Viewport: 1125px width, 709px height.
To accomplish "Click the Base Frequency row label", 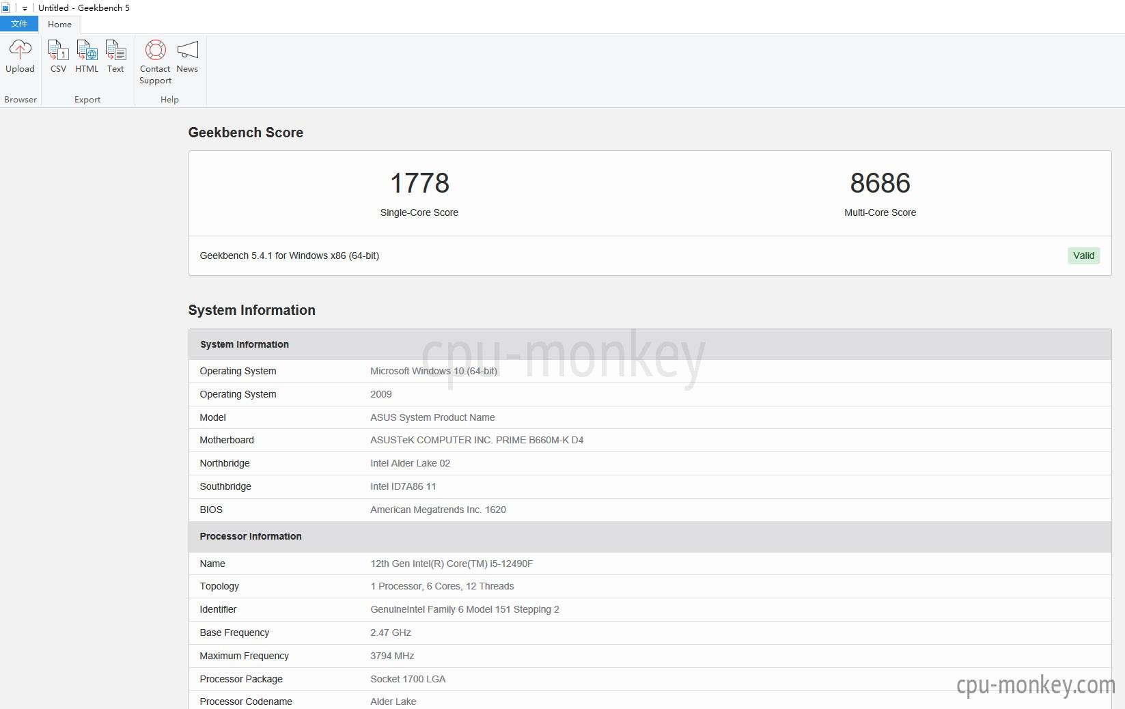I will coord(234,632).
